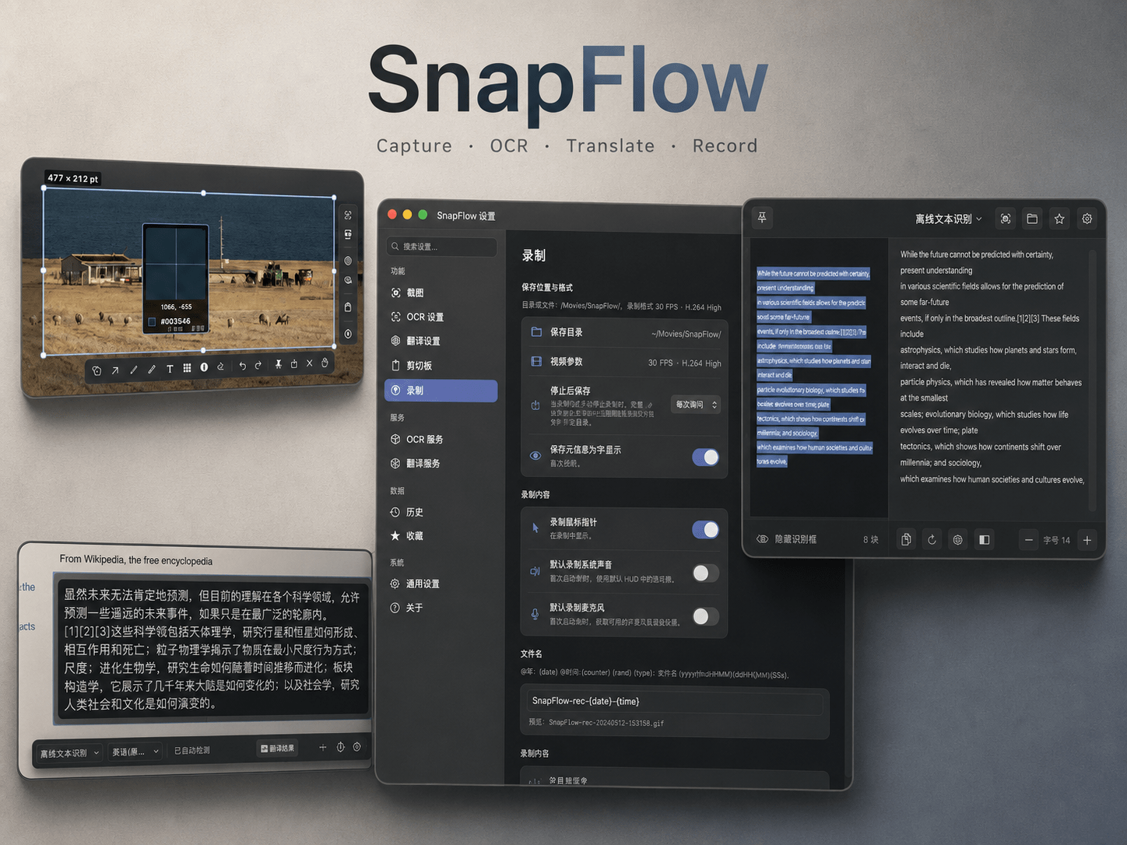Click the circular target icon in OCR footer
1127x845 pixels.
958,539
